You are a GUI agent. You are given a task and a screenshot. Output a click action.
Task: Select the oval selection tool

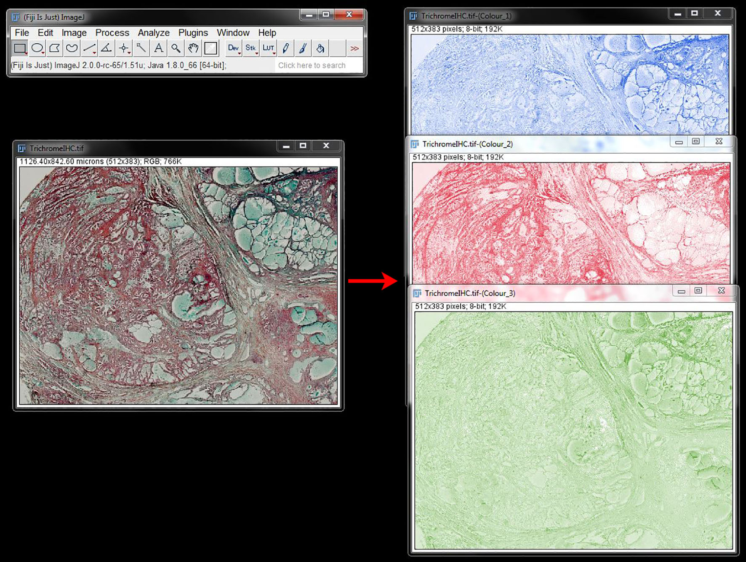tap(37, 48)
